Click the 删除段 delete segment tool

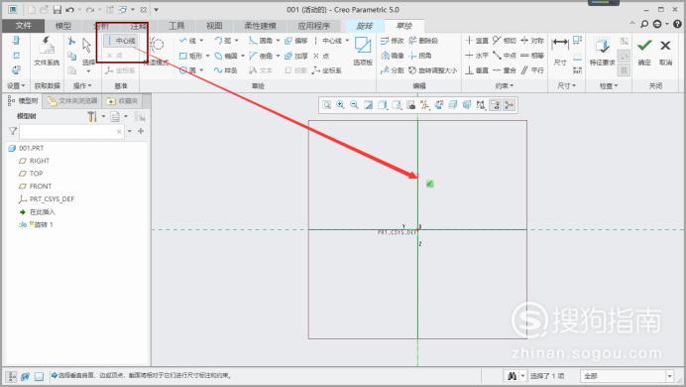pyautogui.click(x=423, y=41)
